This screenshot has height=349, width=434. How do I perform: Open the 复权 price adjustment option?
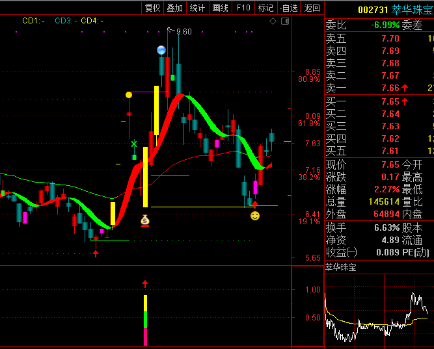pyautogui.click(x=152, y=8)
